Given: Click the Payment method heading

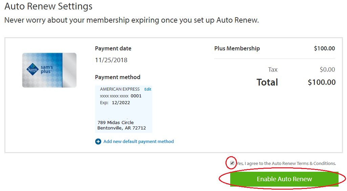Looking at the screenshot, I should (x=117, y=77).
